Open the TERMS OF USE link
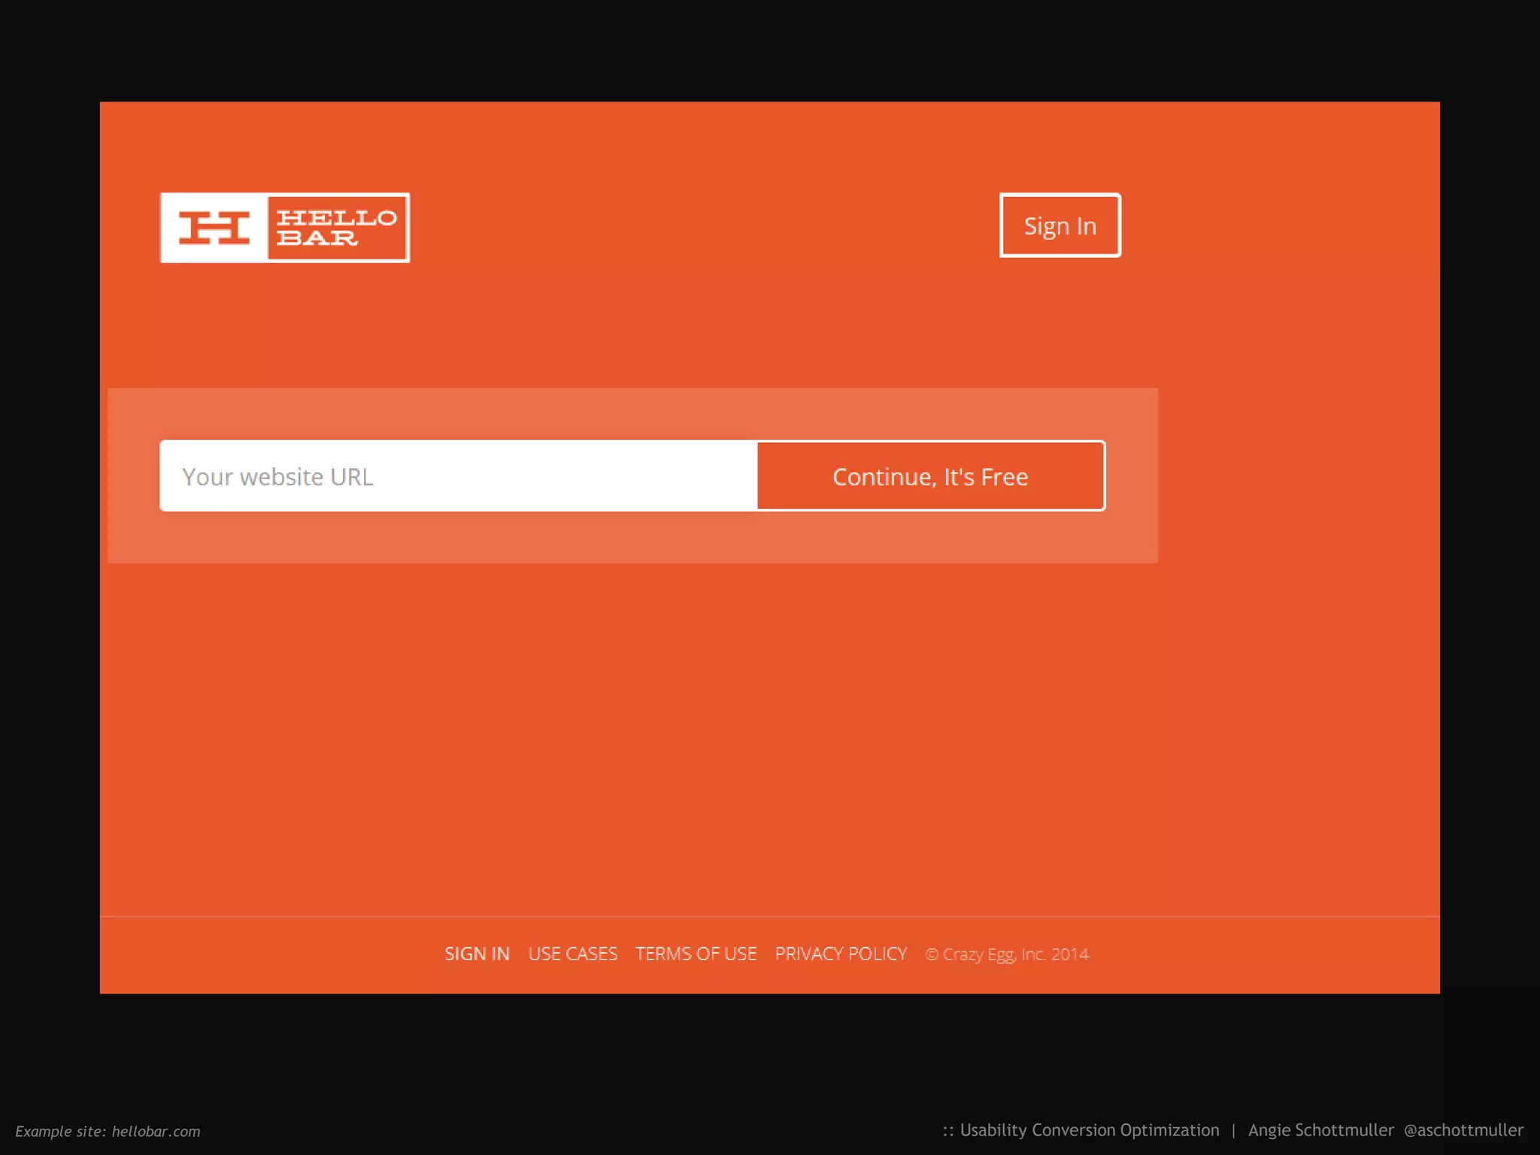The height and width of the screenshot is (1155, 1540). coord(696,953)
